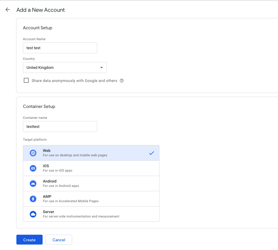This screenshot has width=278, height=250.
Task: Click the Web globe icon
Action: click(x=33, y=153)
